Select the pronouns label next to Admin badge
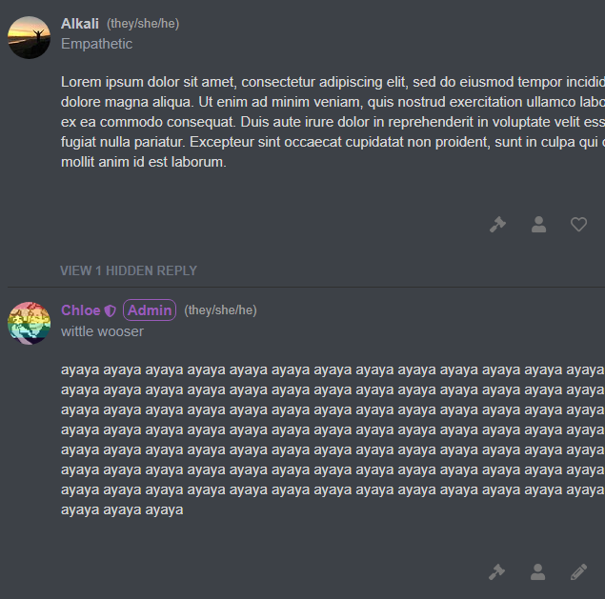 pos(220,310)
